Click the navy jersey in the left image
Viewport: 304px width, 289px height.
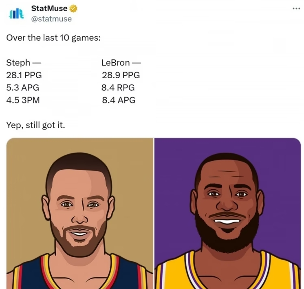point(33,277)
